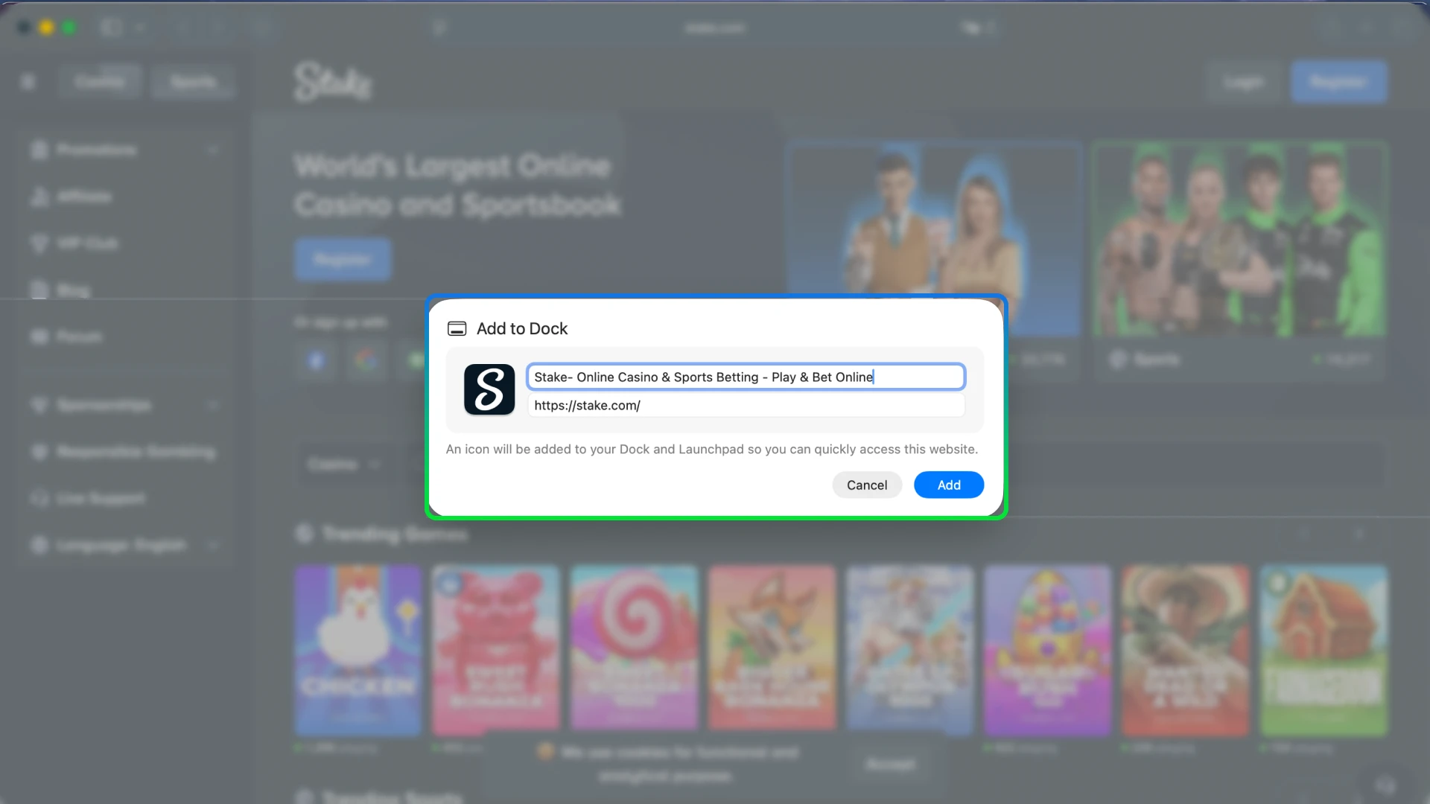Screen dimensions: 1430x804
Task: Select the Facebook sign-up icon
Action: [316, 360]
